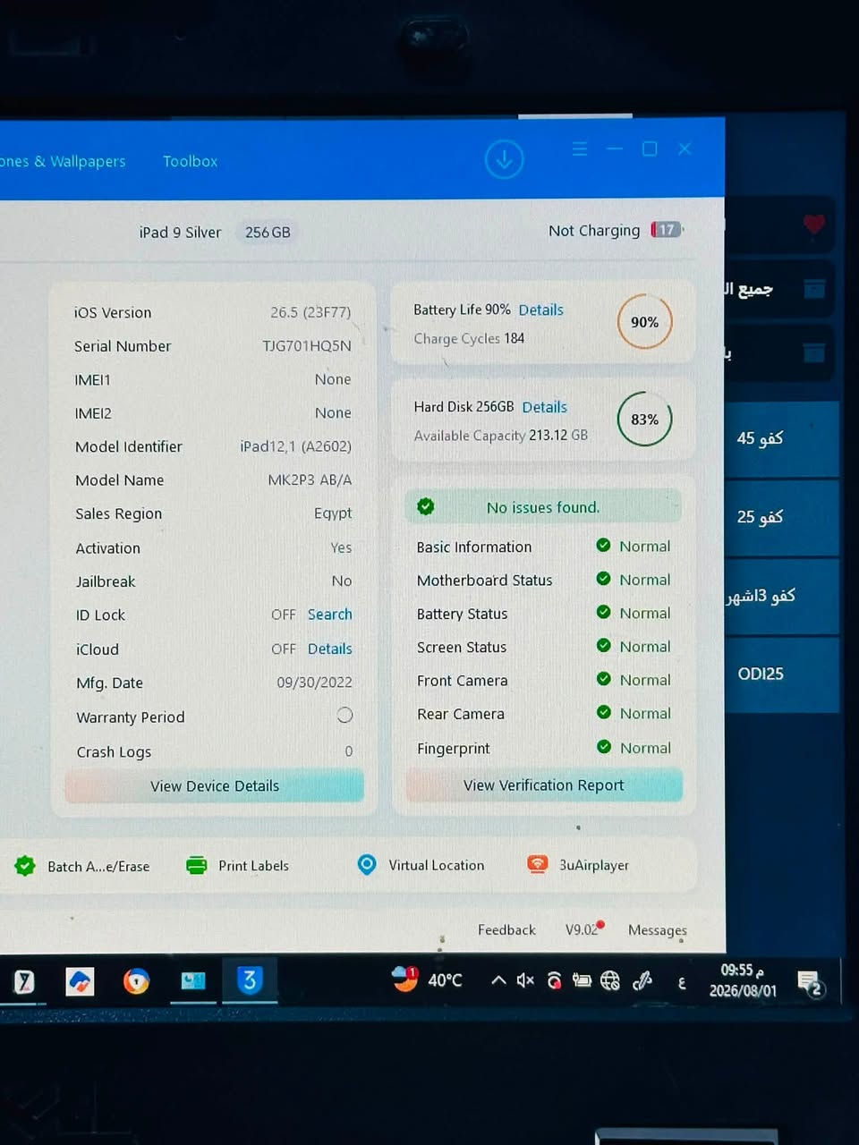859x1145 pixels.
Task: Click the 90% battery life ring
Action: [x=644, y=322]
